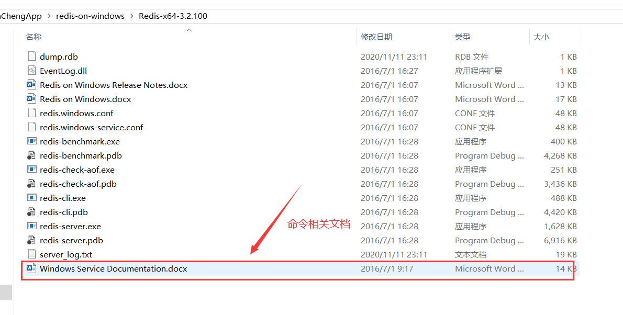Click the 3,436 KB size cell

point(560,184)
